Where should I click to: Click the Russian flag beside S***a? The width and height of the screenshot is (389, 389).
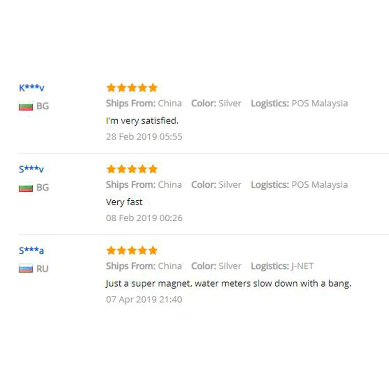pyautogui.click(x=26, y=268)
